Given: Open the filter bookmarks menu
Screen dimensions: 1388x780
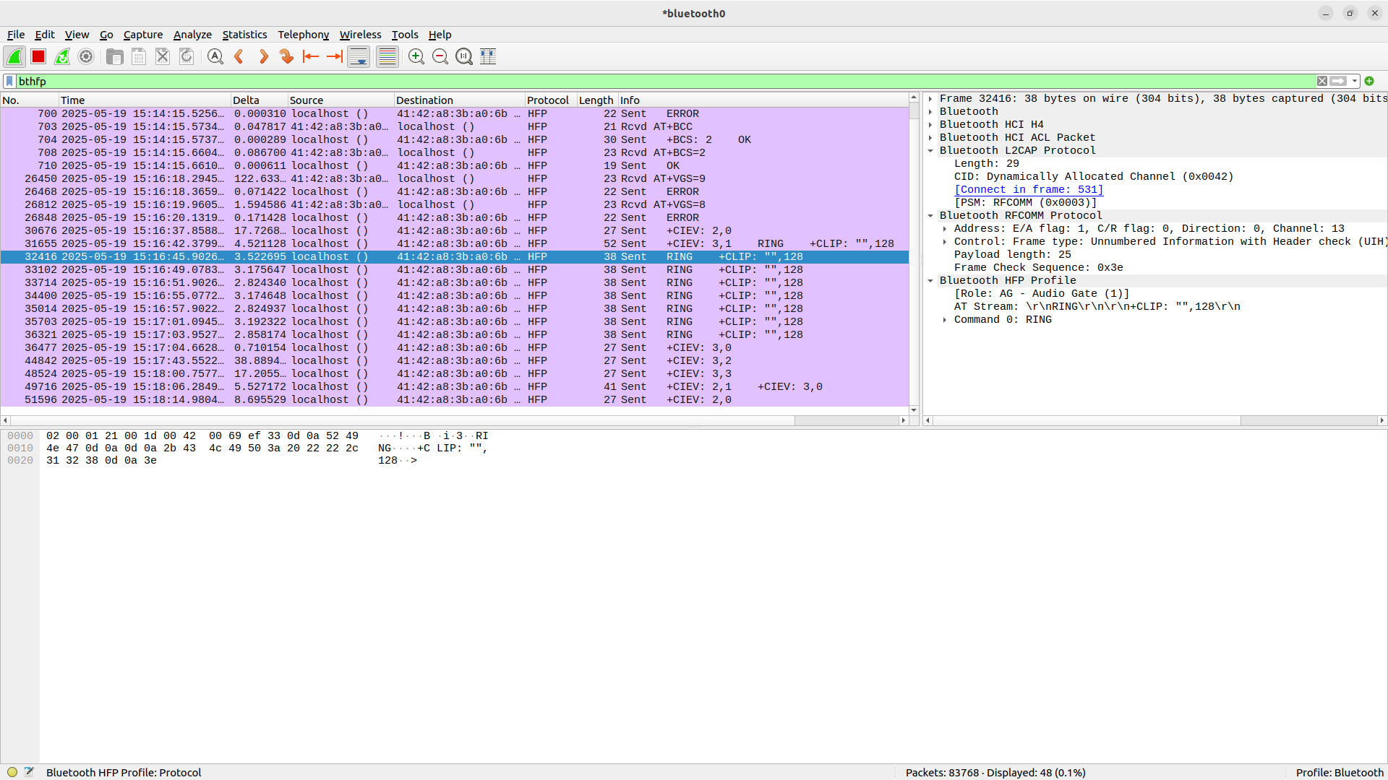Looking at the screenshot, I should [9, 81].
